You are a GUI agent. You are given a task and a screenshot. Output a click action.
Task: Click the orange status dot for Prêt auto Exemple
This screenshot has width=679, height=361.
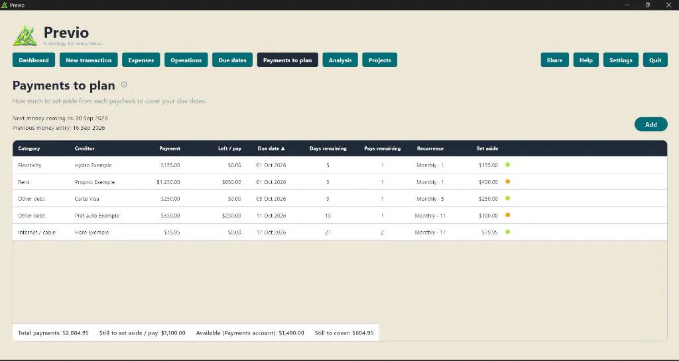click(507, 215)
